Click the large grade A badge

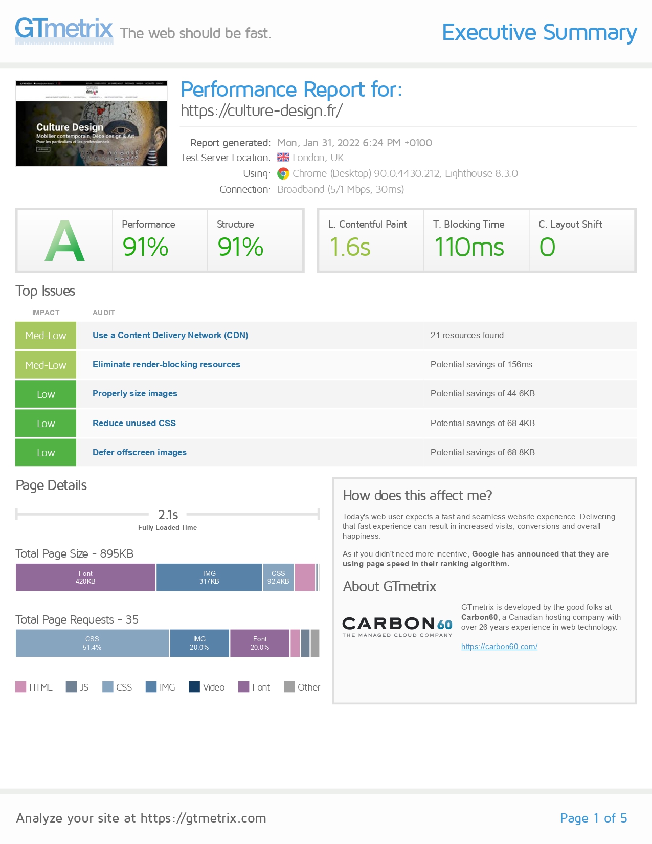click(65, 240)
